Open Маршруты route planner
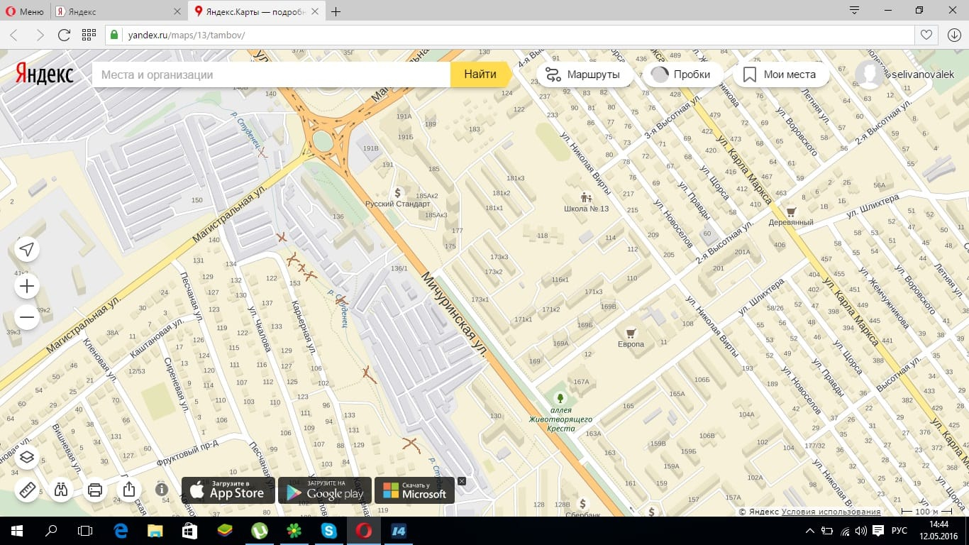The width and height of the screenshot is (969, 545). point(585,75)
